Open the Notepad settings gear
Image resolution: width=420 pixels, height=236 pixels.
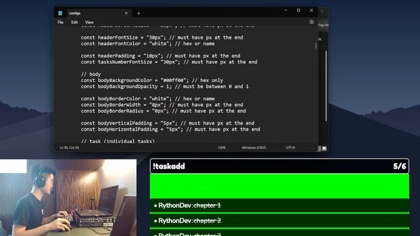tap(312, 22)
